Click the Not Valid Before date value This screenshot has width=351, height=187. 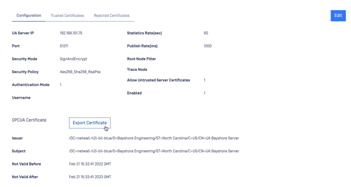coord(90,164)
